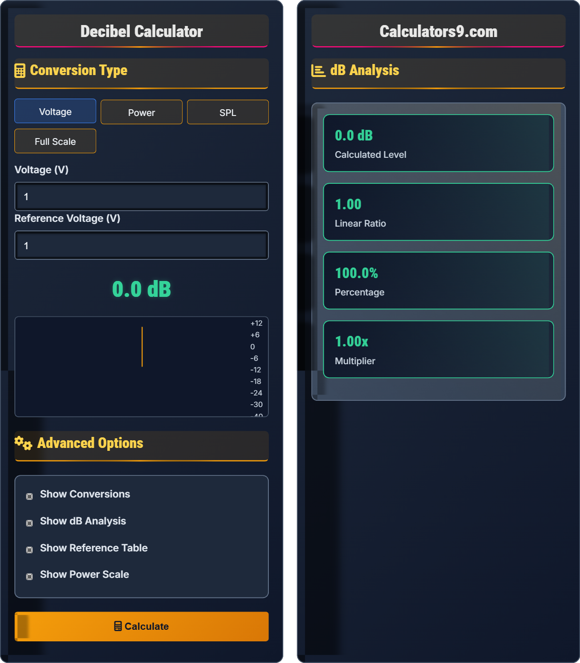Click the Show Conversions label text
Viewport: 580px width, 663px height.
pos(85,494)
